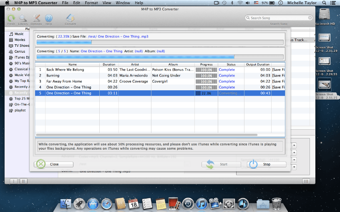Open the File menu
The height and width of the screenshot is (212, 340).
point(65,3)
